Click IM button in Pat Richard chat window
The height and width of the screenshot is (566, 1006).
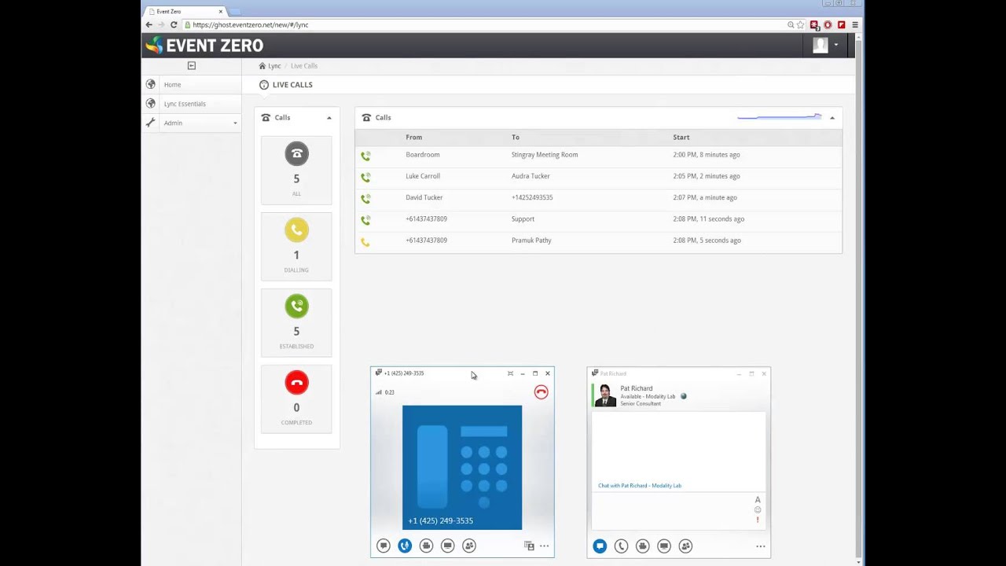point(600,546)
